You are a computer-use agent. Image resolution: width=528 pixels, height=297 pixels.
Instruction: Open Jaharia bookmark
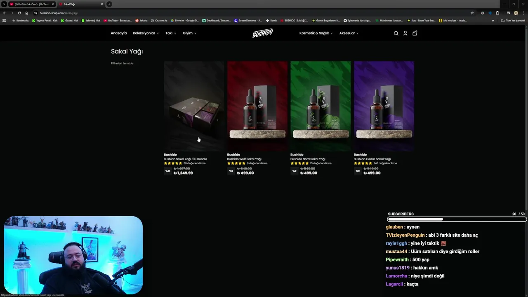[x=141, y=21]
